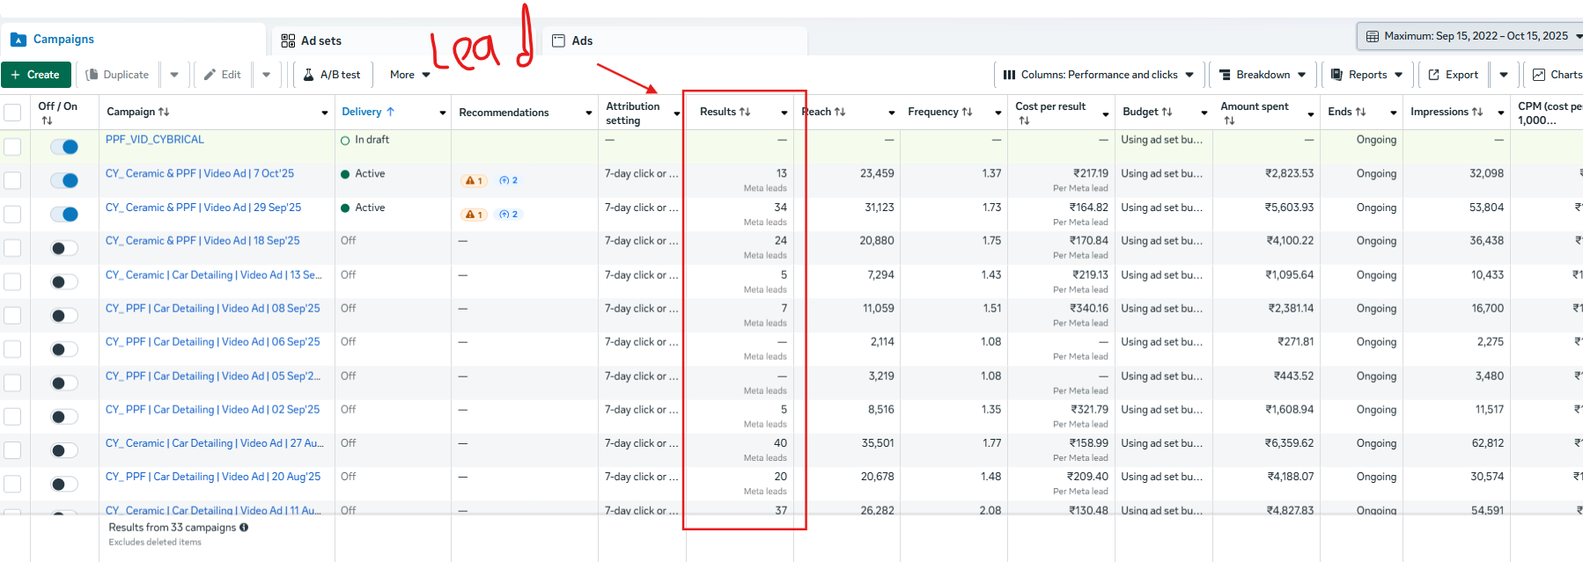Click the Duplicate icon button
Viewport: 1583px width, 562px height.
[92, 75]
